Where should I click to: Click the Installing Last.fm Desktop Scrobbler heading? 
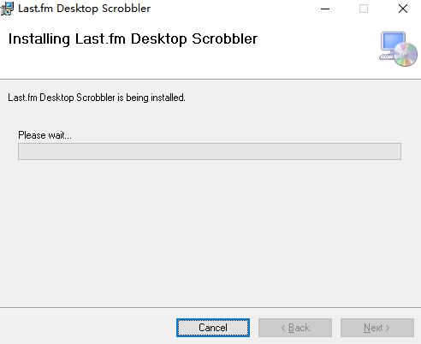(x=133, y=39)
